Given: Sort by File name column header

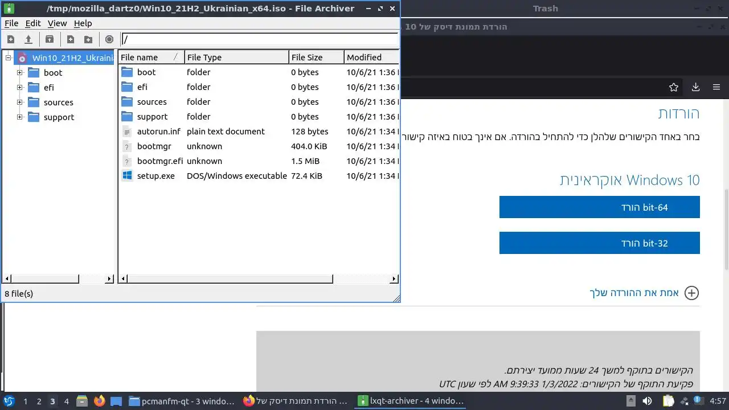Looking at the screenshot, I should (x=151, y=57).
